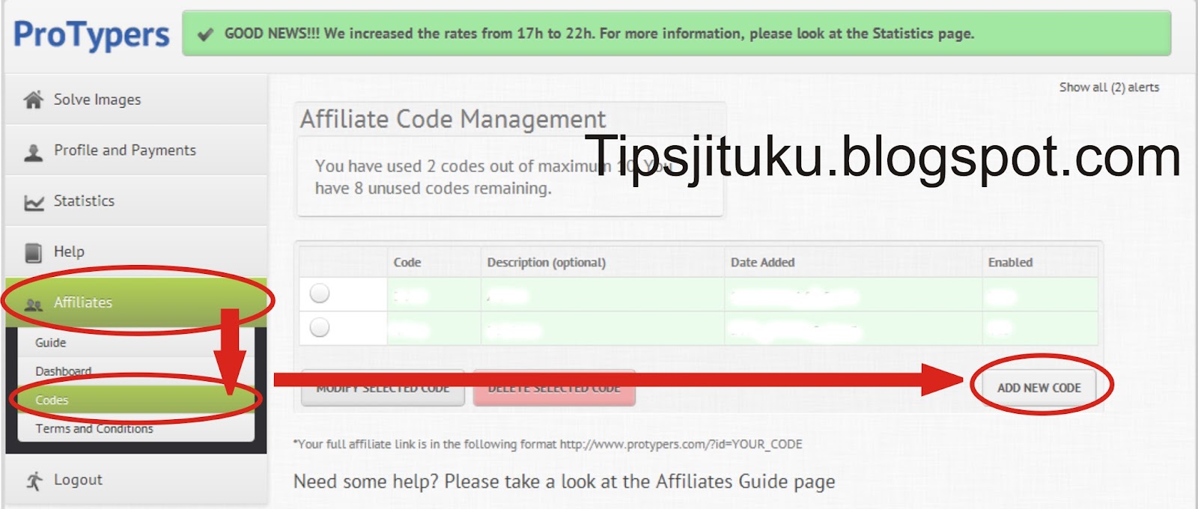Viewport: 1198px width, 509px height.
Task: Click the people icon beside Affiliates
Action: [x=34, y=304]
